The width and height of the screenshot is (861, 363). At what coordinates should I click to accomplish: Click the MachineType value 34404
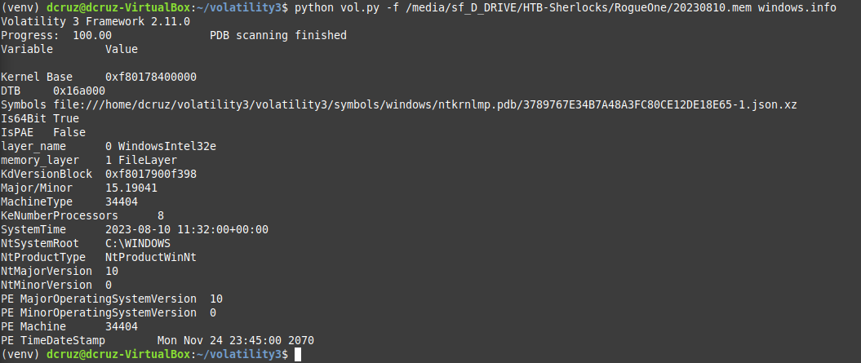(x=122, y=202)
